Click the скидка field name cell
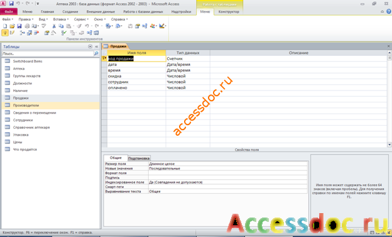Image resolution: width=392 pixels, height=237 pixels. pos(136,76)
